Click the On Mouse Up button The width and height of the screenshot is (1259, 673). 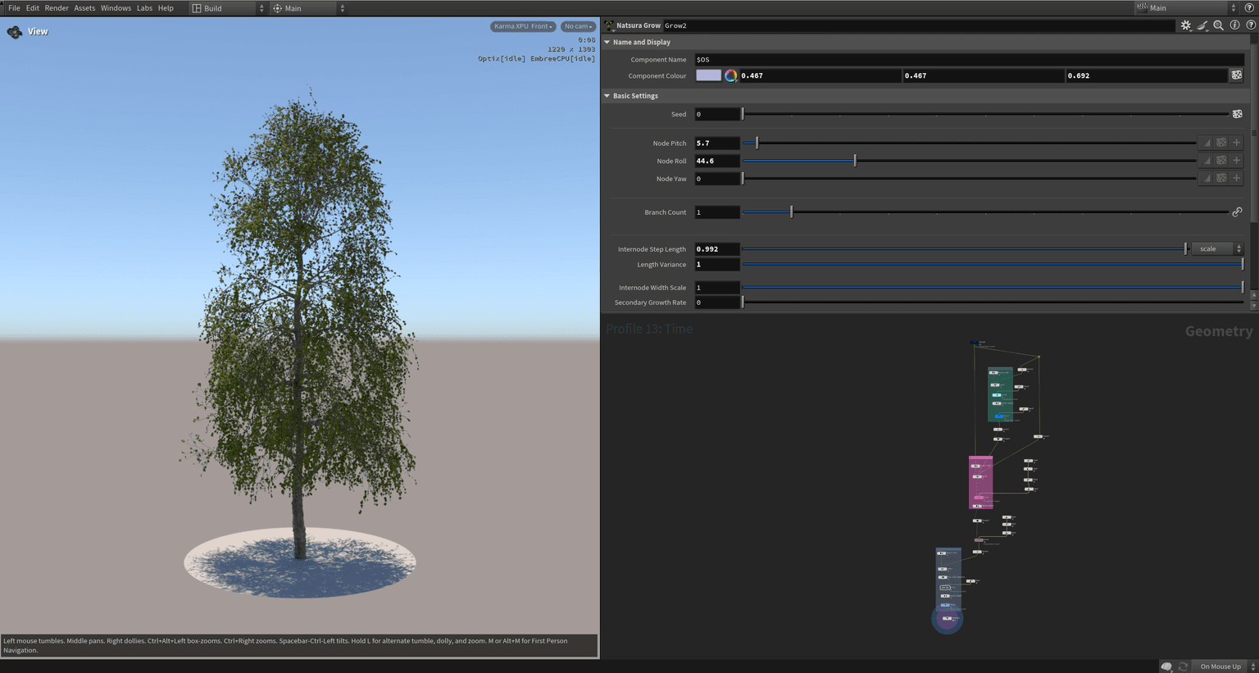(x=1220, y=666)
